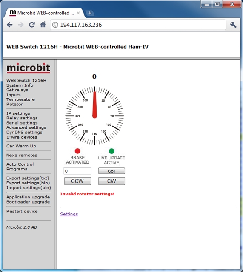This screenshot has height=272, width=243.
Task: Click the heading value 0 above the dial
Action: point(94,76)
